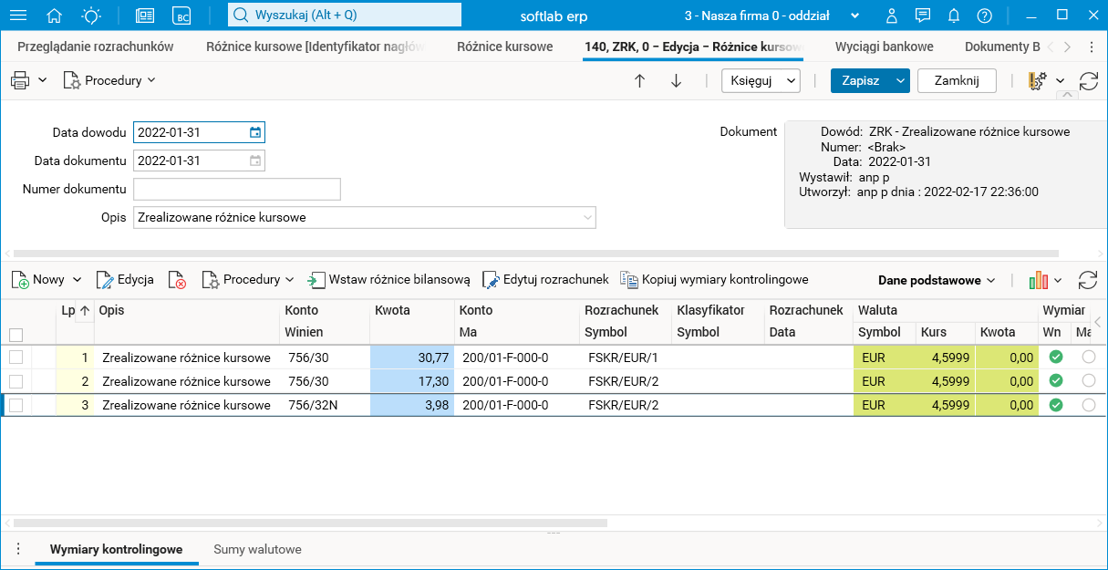Tick the checkbox for row 1
The height and width of the screenshot is (570, 1108).
click(x=16, y=358)
